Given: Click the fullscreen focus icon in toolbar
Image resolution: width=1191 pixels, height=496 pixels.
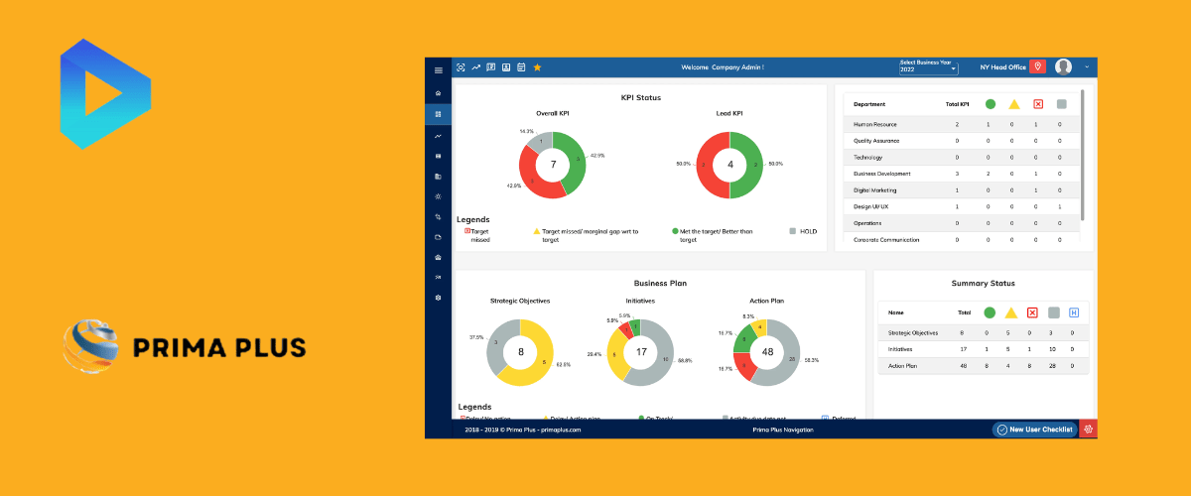Looking at the screenshot, I should [461, 67].
